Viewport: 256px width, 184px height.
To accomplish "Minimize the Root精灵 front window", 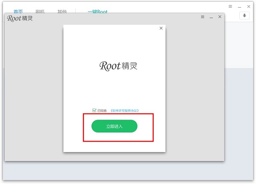I will (x=211, y=17).
